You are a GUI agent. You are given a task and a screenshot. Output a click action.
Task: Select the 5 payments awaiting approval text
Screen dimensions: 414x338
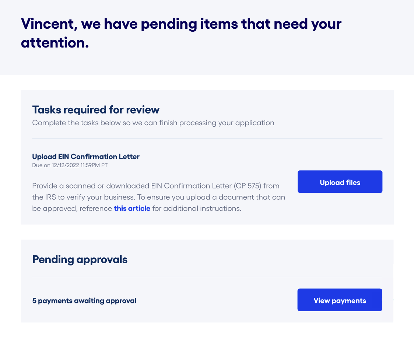(x=84, y=300)
